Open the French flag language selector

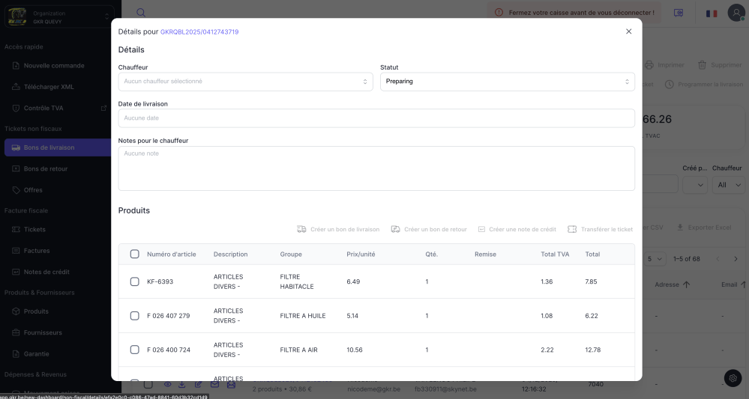(711, 13)
